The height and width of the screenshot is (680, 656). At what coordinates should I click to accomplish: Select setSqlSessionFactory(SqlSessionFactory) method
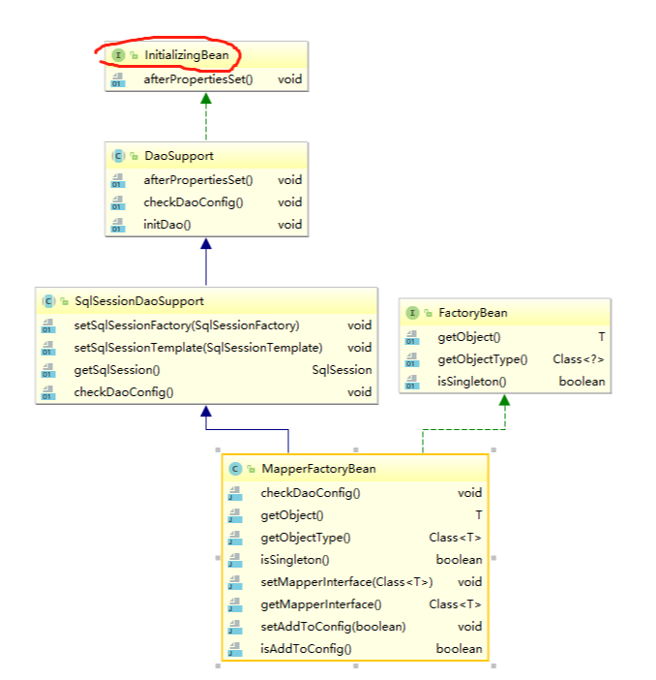187,325
